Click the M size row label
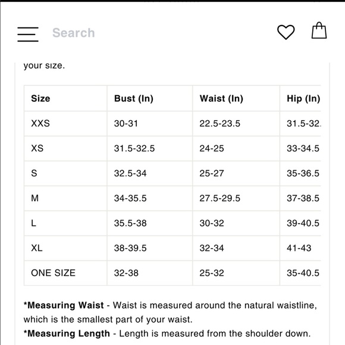The image size is (345, 345). (34, 198)
